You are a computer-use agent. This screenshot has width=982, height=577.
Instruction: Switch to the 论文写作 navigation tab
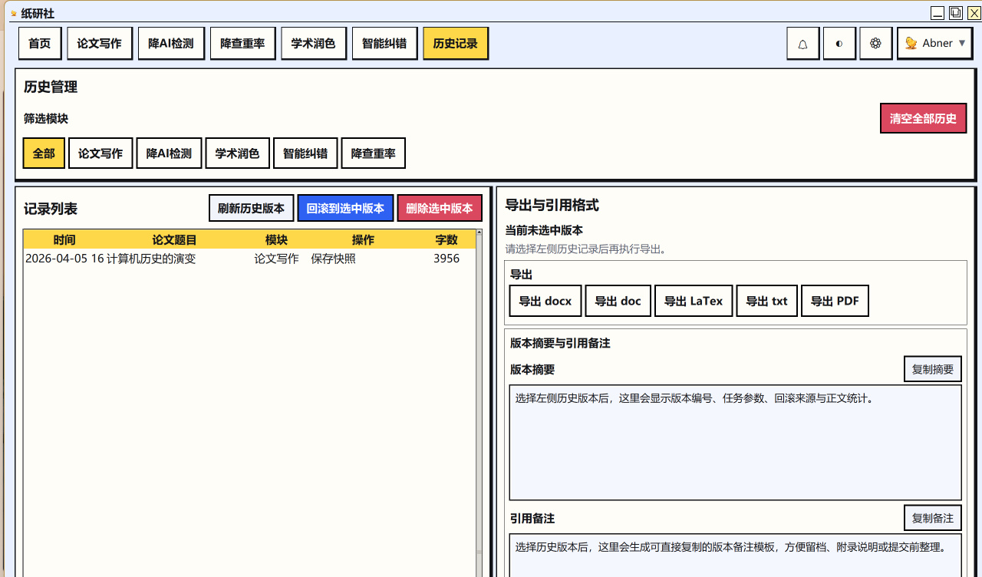(x=99, y=44)
